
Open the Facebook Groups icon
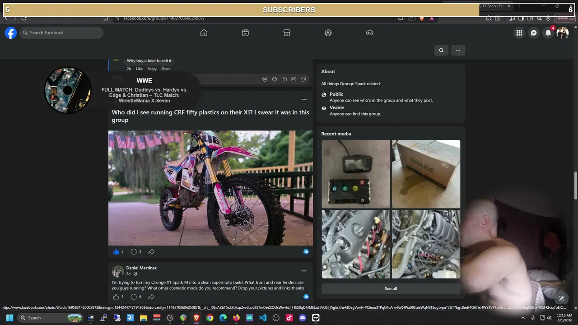[328, 32]
